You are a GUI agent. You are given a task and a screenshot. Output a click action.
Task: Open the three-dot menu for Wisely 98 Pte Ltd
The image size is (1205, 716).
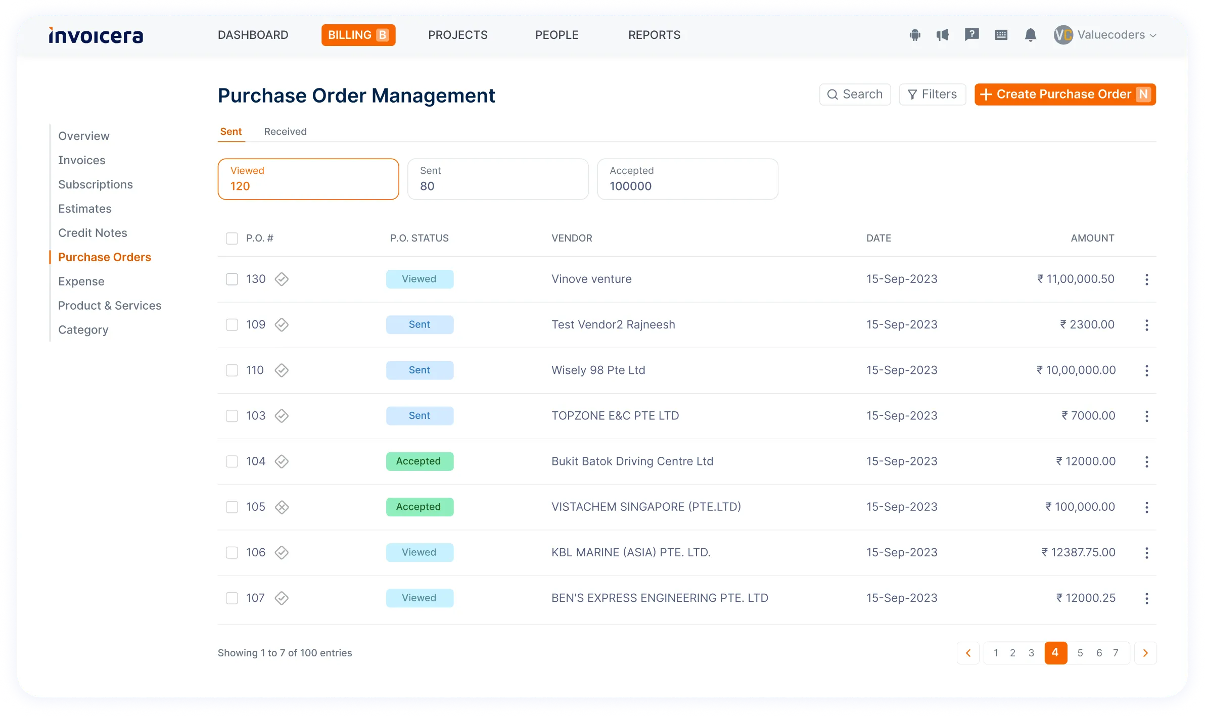[x=1146, y=370]
